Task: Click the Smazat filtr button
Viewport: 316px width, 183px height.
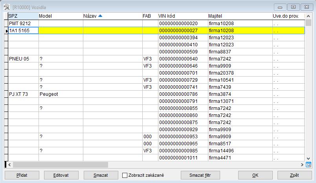Action: point(200,175)
